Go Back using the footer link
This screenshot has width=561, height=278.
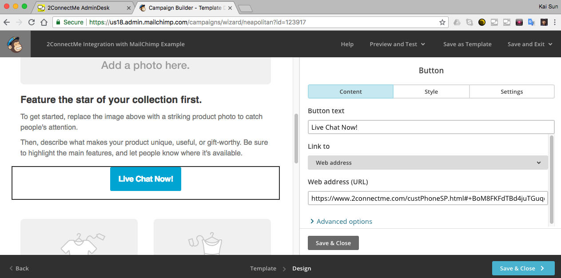coord(19,268)
